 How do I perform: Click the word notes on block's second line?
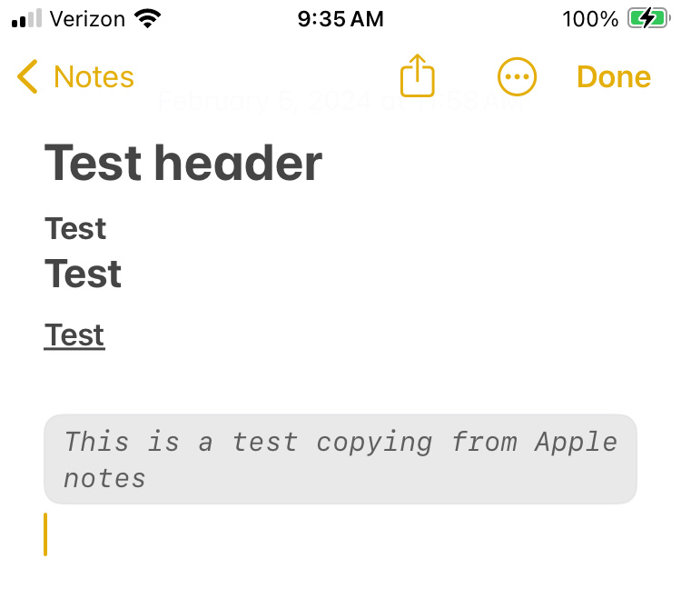click(x=104, y=478)
